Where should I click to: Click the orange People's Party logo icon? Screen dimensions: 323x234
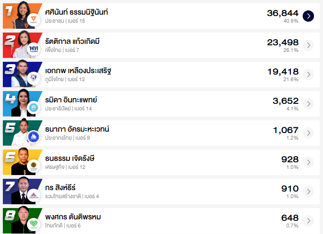(34, 20)
